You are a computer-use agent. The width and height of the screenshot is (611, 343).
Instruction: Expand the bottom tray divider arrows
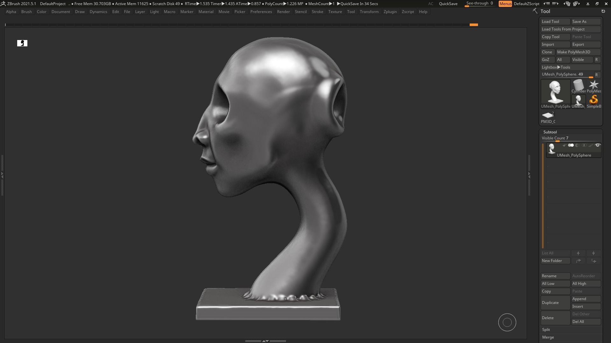[265, 341]
